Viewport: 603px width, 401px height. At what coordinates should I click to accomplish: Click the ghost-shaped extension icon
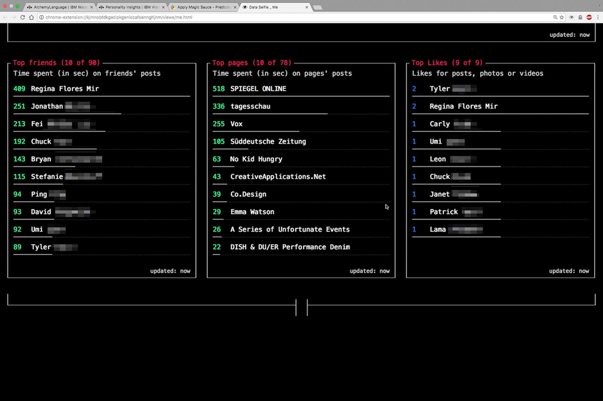pyautogui.click(x=580, y=17)
